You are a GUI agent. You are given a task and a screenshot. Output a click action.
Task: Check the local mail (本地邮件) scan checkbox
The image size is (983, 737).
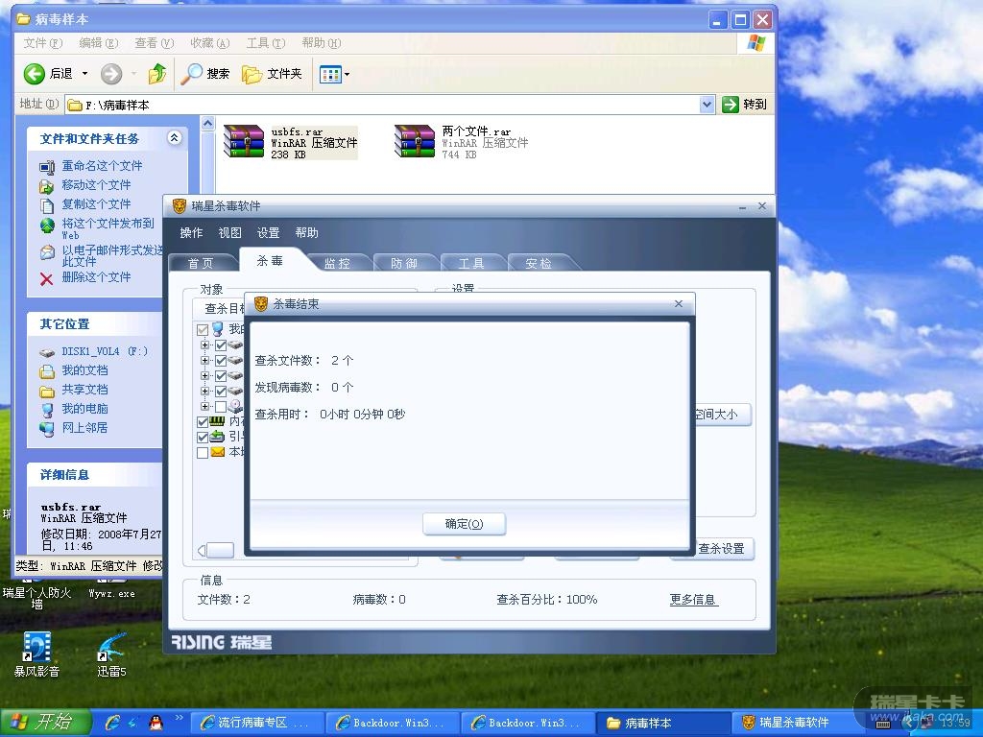click(x=203, y=453)
